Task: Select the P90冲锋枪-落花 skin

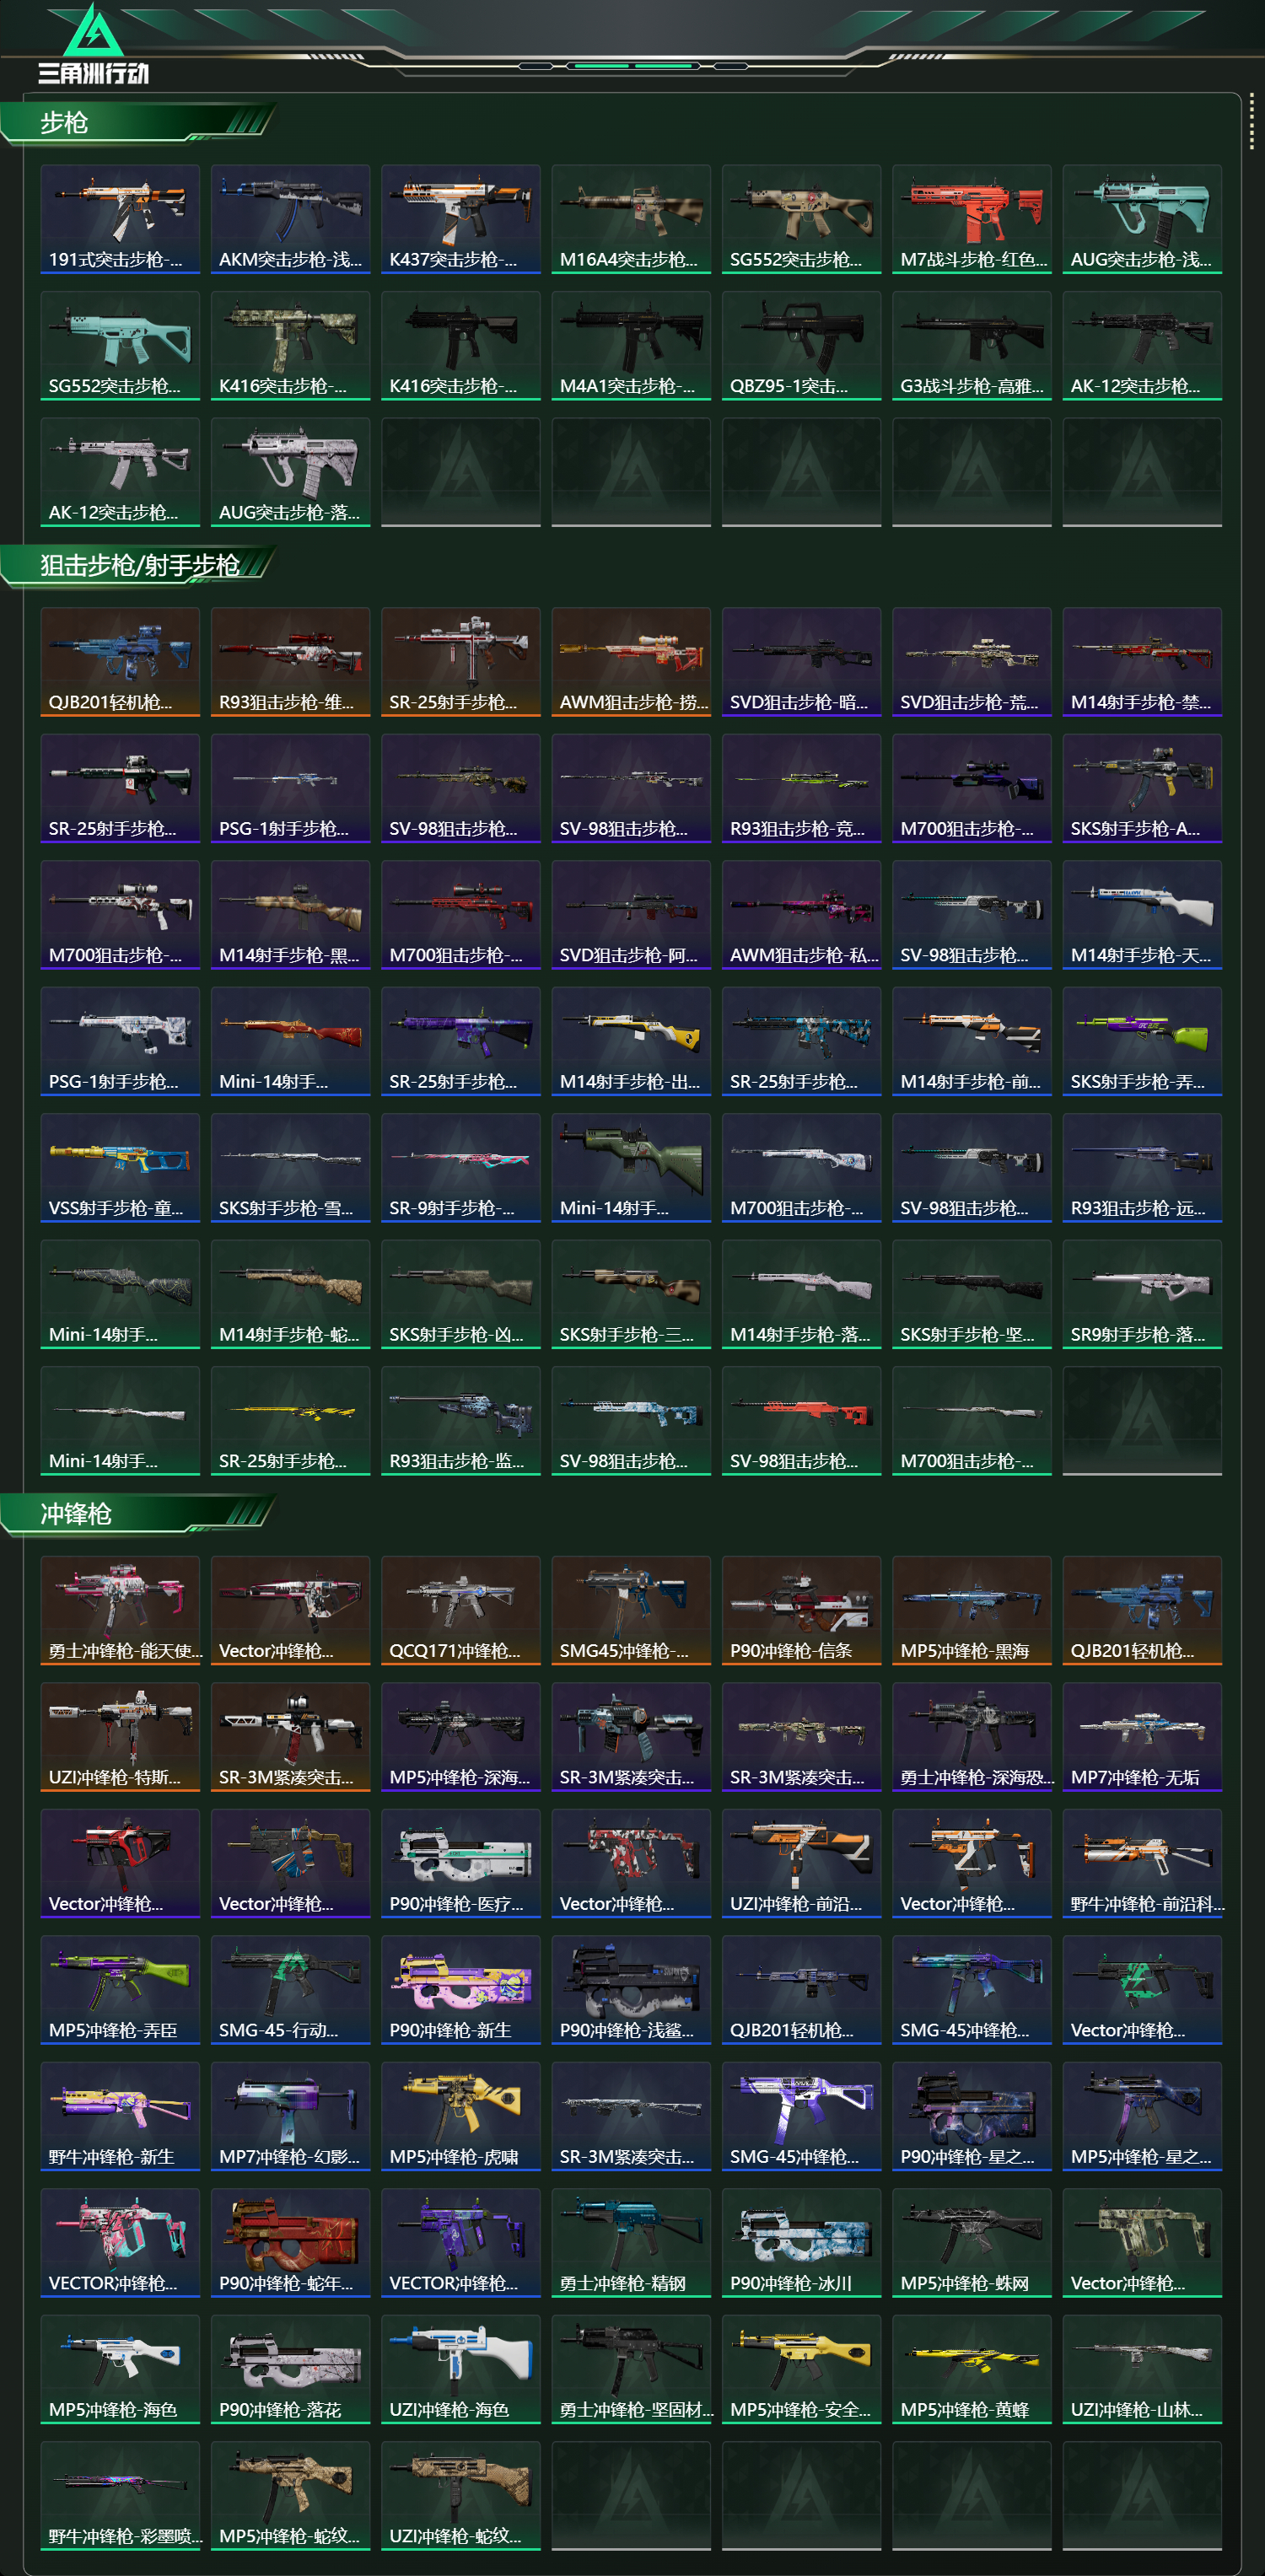Action: click(290, 2369)
